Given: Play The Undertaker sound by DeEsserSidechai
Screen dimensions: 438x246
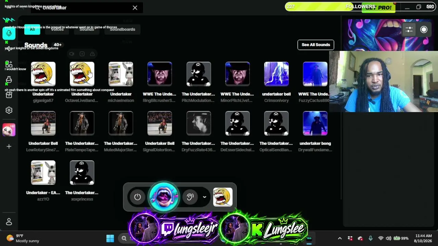Looking at the screenshot, I should pyautogui.click(x=237, y=123).
